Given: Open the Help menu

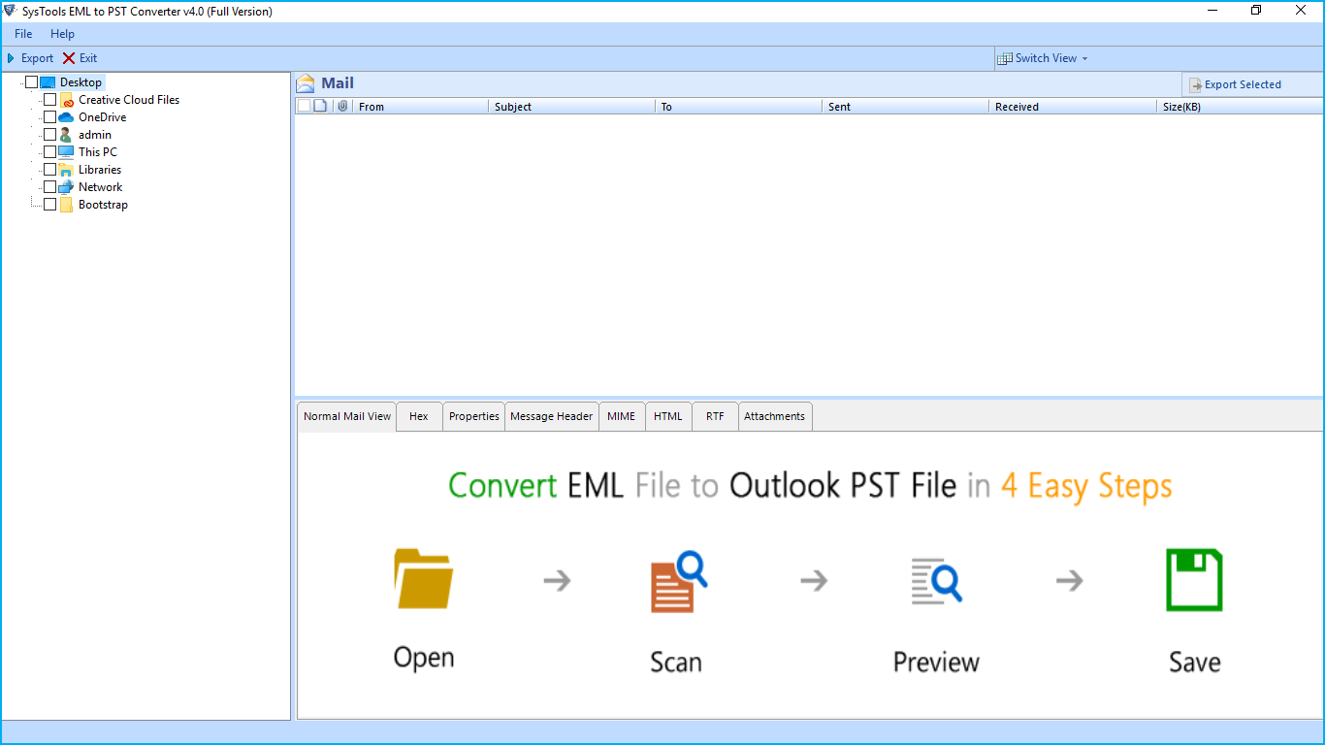Looking at the screenshot, I should [x=62, y=34].
